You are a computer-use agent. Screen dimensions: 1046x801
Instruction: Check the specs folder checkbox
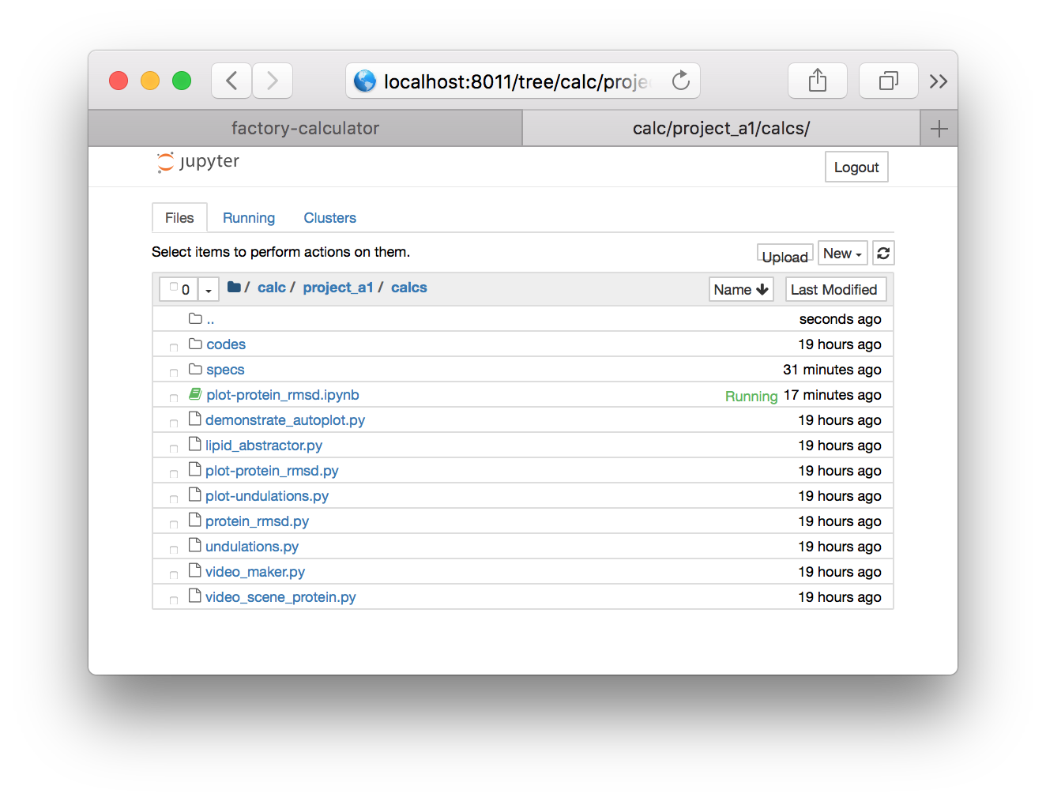(174, 372)
